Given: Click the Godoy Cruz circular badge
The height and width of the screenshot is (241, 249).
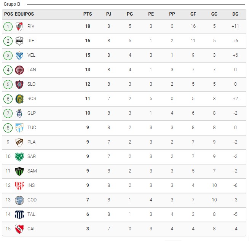Looking at the screenshot, I should (19, 200).
